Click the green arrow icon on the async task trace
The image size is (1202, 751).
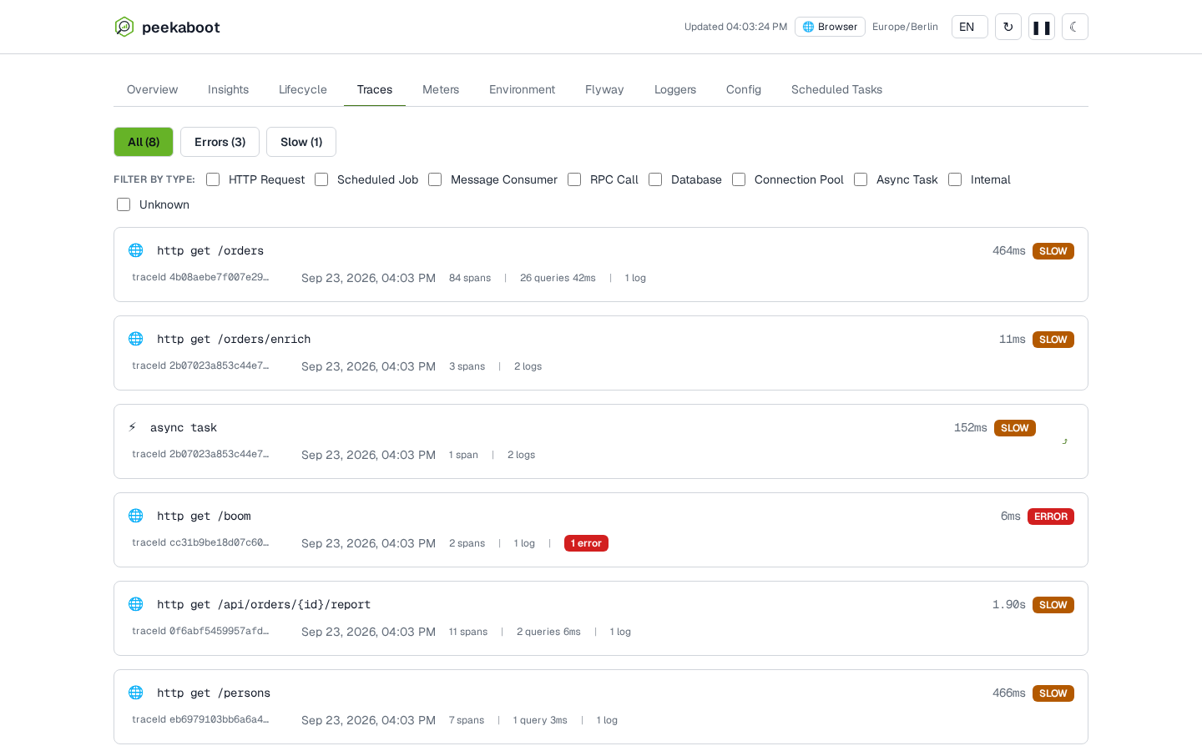(1064, 441)
